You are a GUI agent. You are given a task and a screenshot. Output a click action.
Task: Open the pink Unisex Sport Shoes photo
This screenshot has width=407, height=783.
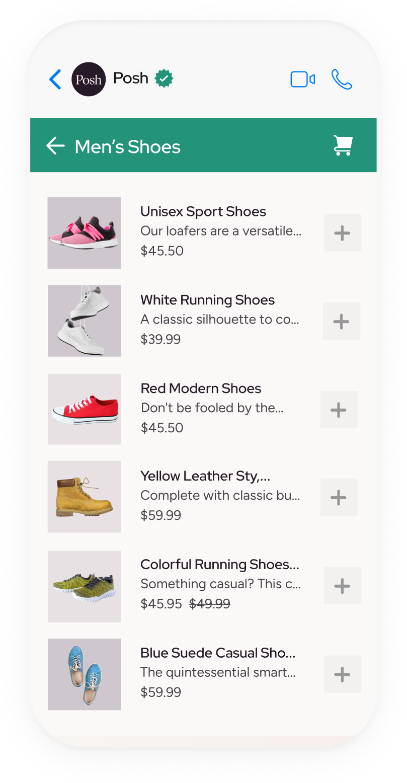(x=84, y=233)
